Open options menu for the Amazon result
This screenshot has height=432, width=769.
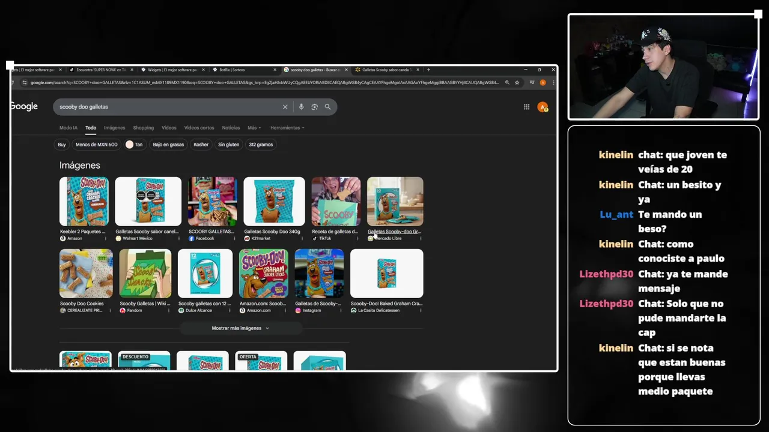pos(106,238)
